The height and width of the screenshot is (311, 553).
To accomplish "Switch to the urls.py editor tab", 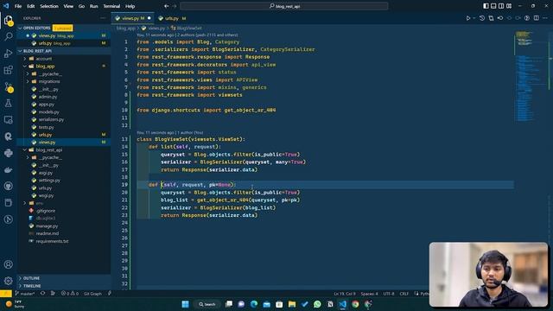I will (x=172, y=18).
